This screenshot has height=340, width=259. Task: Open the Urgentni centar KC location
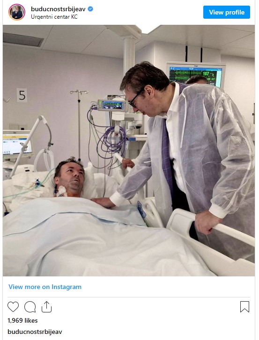[x=54, y=17]
